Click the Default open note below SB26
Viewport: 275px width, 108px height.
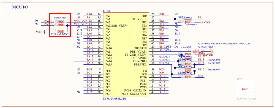click(191, 24)
